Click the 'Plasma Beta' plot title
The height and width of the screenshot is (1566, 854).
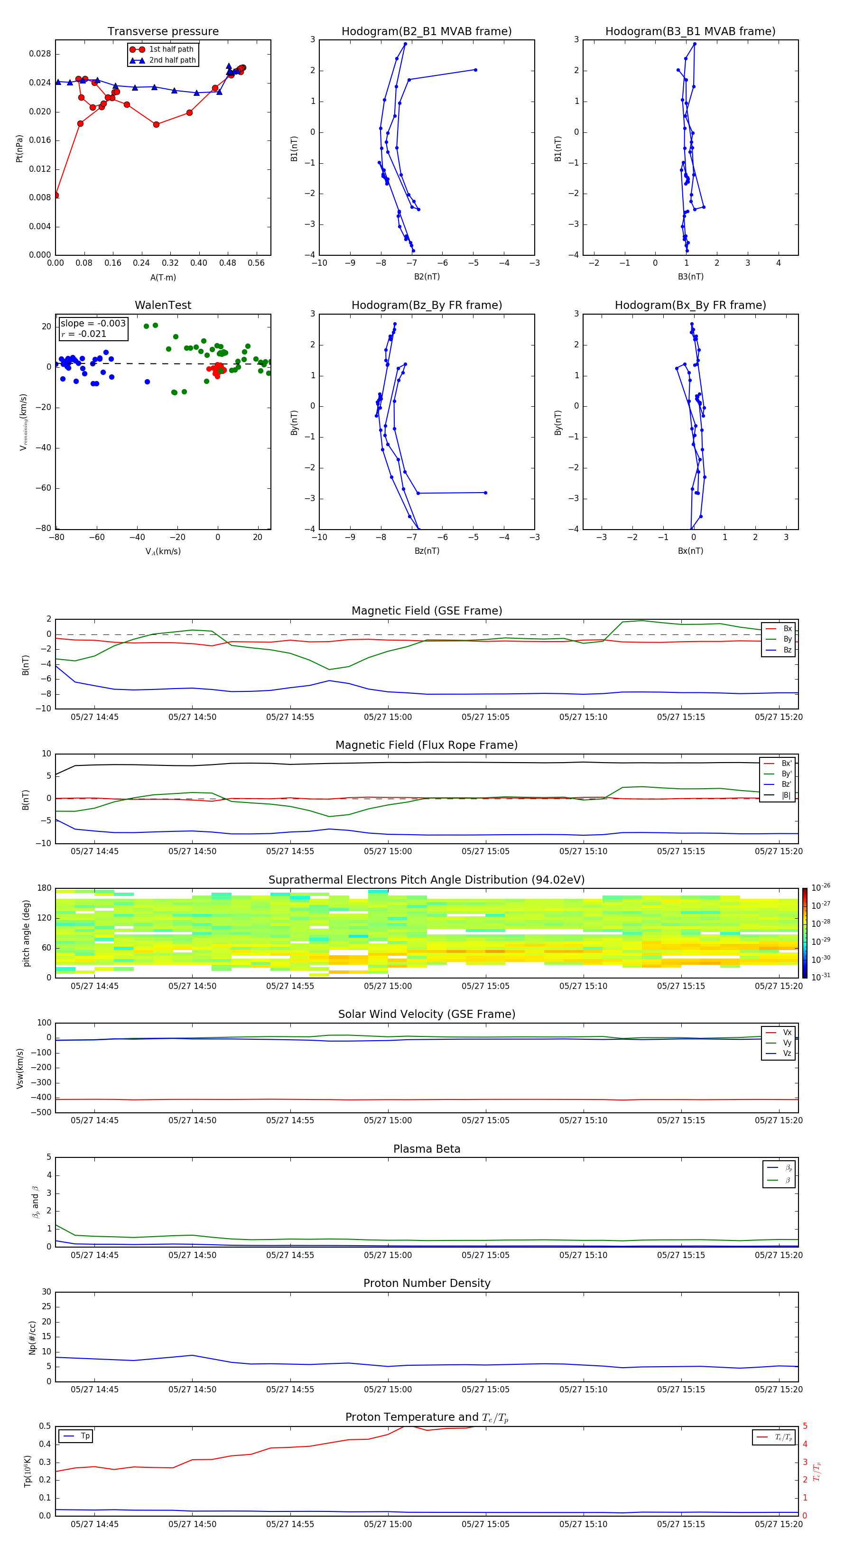(427, 1149)
